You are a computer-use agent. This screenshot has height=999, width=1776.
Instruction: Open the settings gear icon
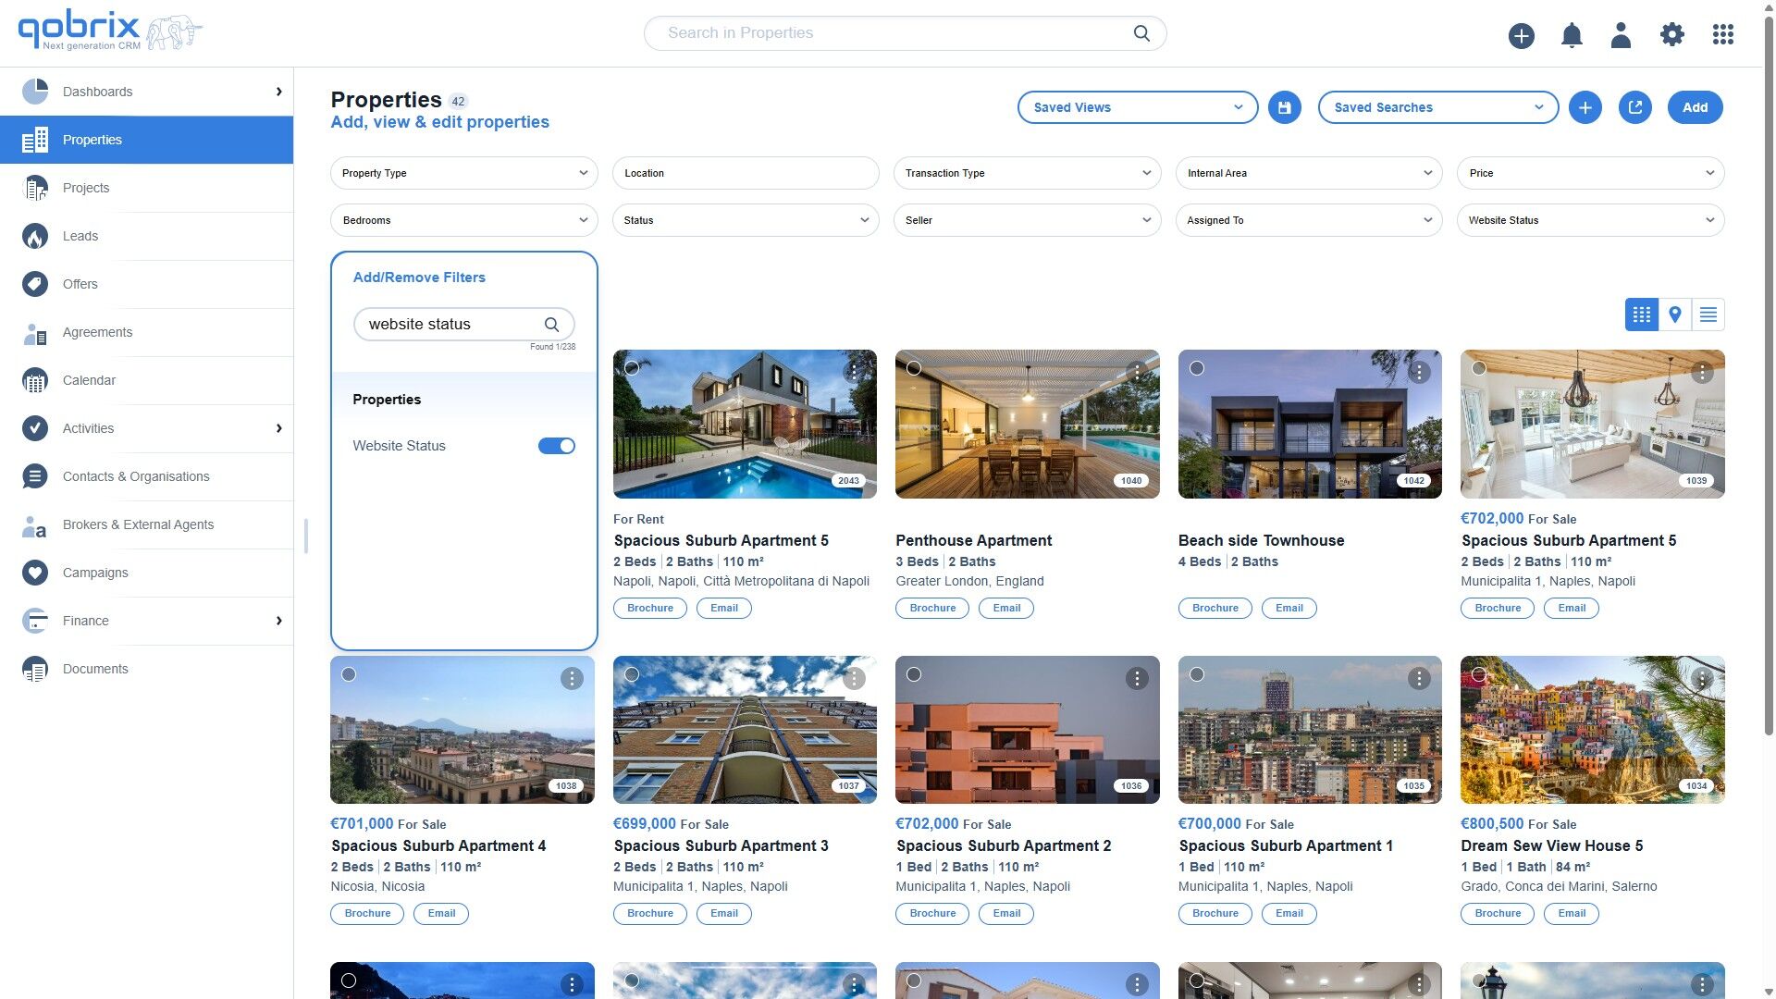1671,35
